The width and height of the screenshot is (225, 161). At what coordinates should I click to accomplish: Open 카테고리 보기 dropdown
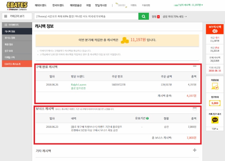click(17, 16)
